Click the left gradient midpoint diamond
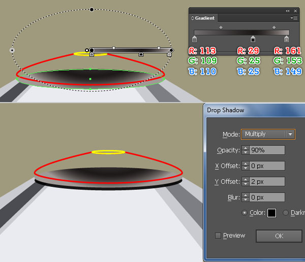This screenshot has height=262, width=305. pos(221,27)
